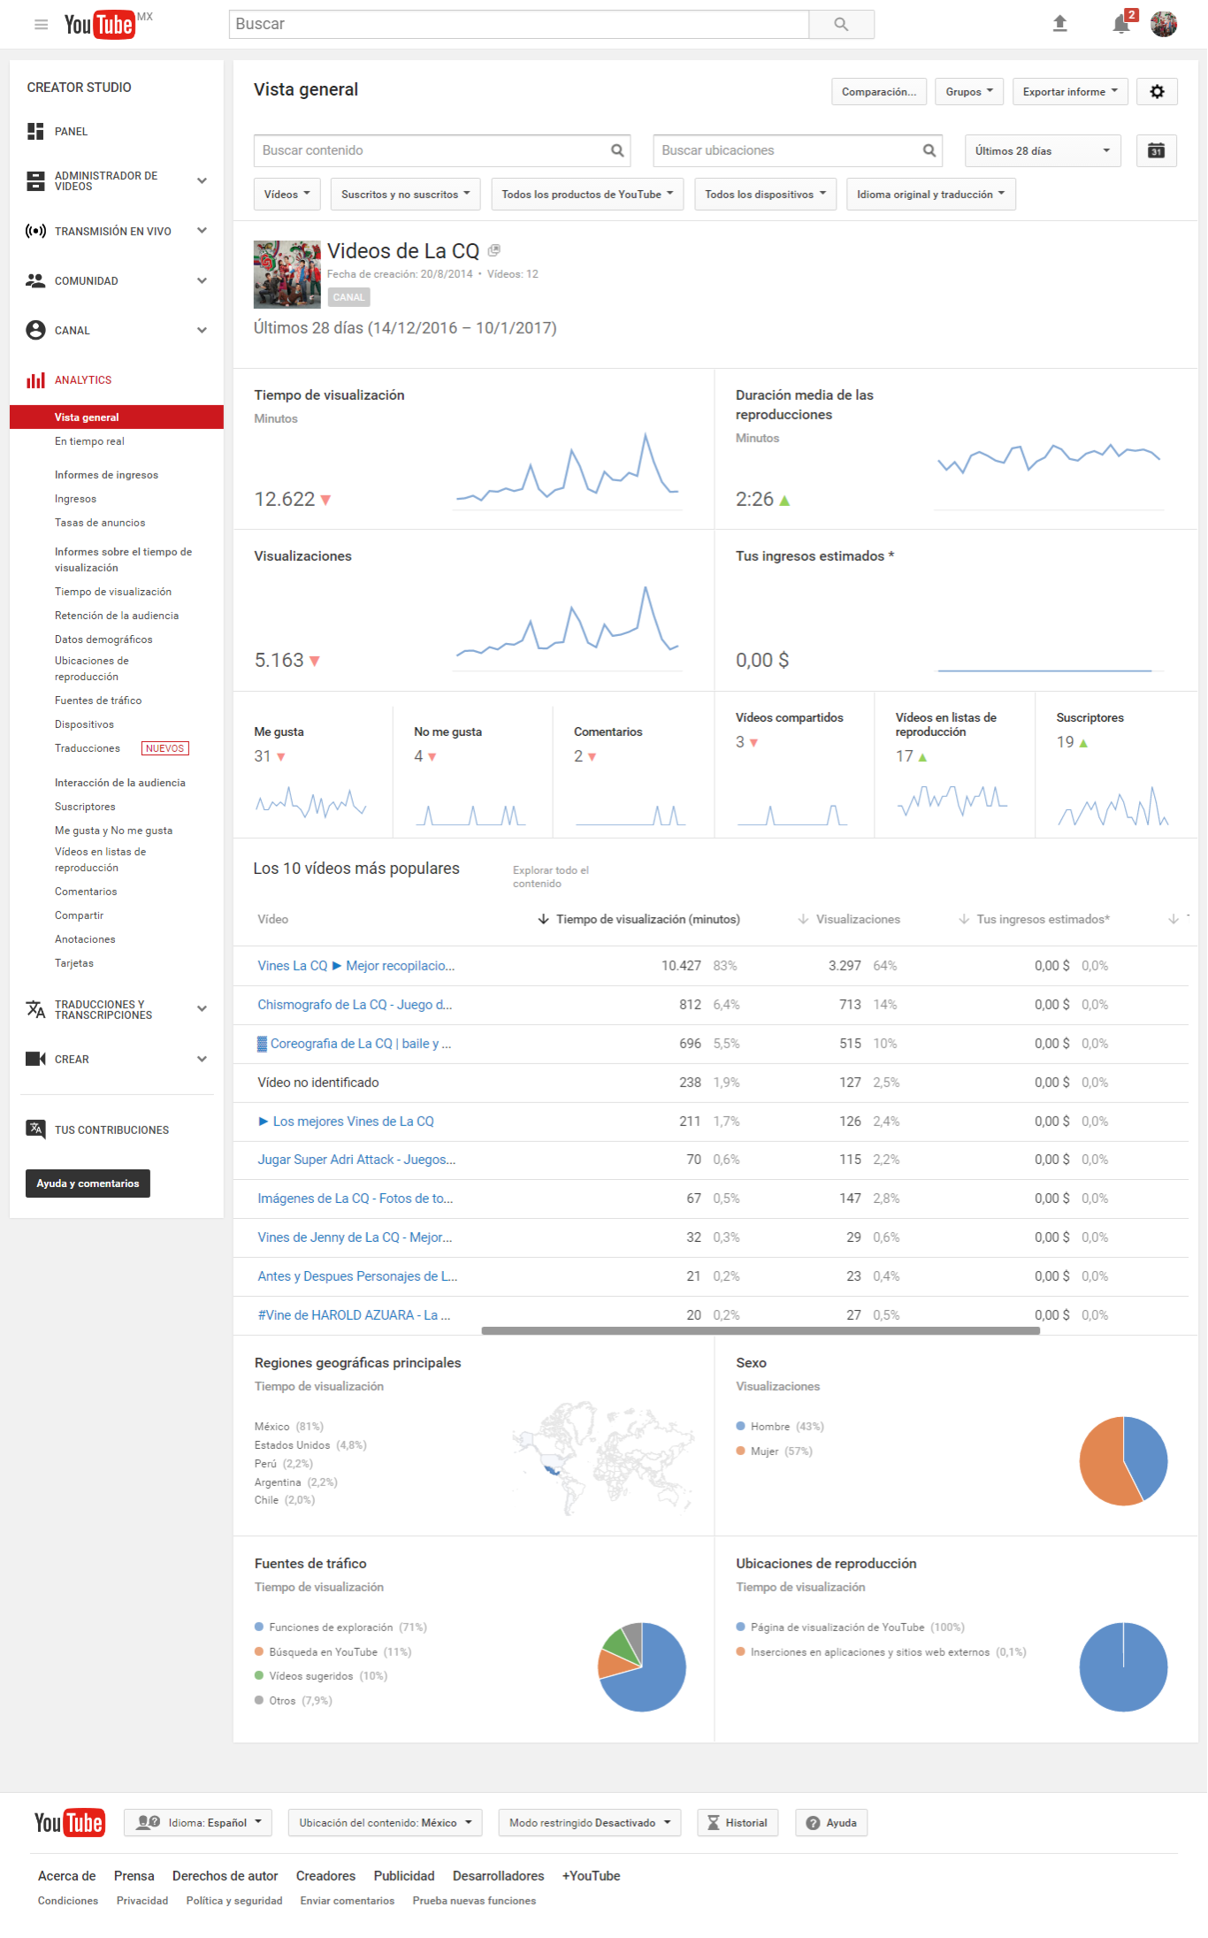Open Chismografo de La CQ video link

tap(355, 1005)
